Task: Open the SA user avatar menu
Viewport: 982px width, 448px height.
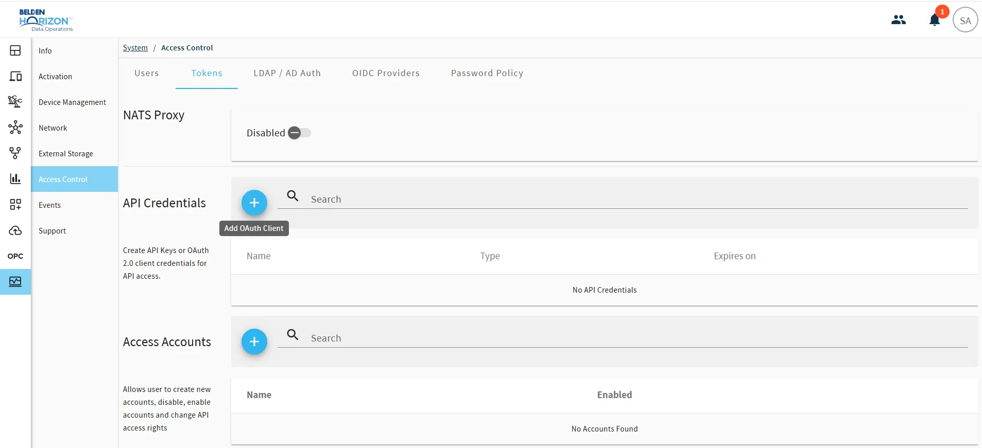Action: point(965,20)
